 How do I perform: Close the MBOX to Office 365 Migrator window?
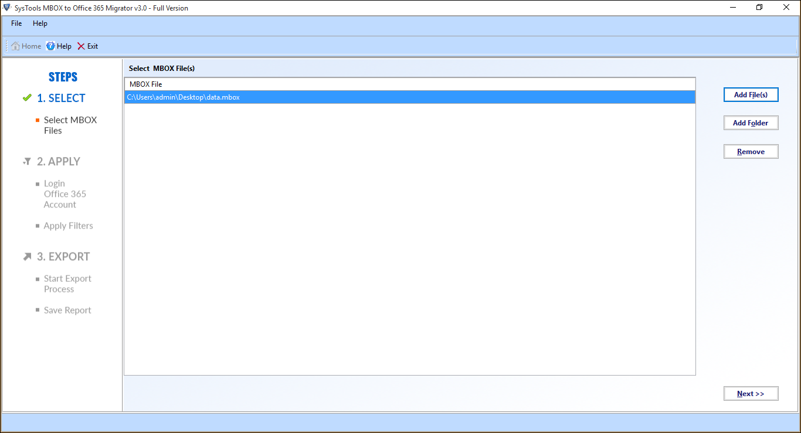(786, 8)
